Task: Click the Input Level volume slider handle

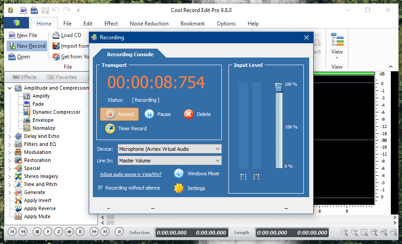Action: [279, 88]
